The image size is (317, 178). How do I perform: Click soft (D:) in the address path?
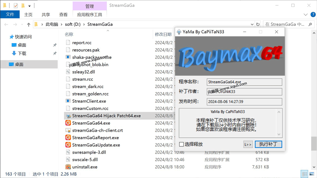pyautogui.click(x=73, y=24)
